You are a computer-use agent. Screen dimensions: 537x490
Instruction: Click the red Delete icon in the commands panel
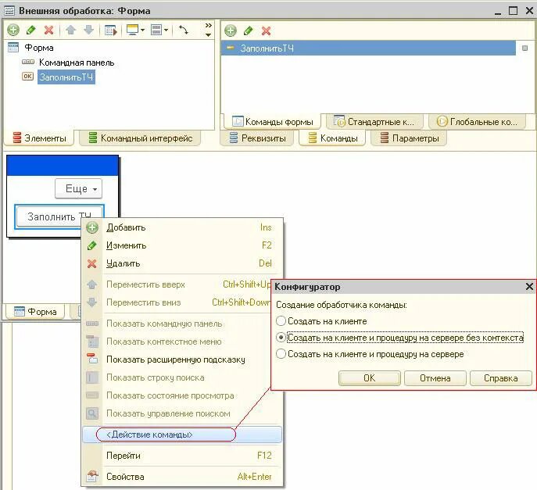point(266,30)
